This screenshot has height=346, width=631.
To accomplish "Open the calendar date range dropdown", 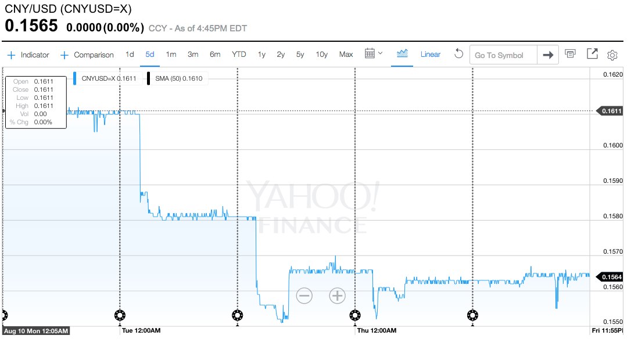I will coord(374,53).
